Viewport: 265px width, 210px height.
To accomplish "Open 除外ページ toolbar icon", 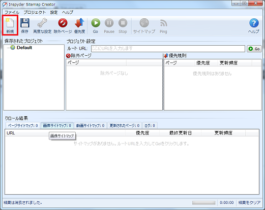I will [x=63, y=25].
